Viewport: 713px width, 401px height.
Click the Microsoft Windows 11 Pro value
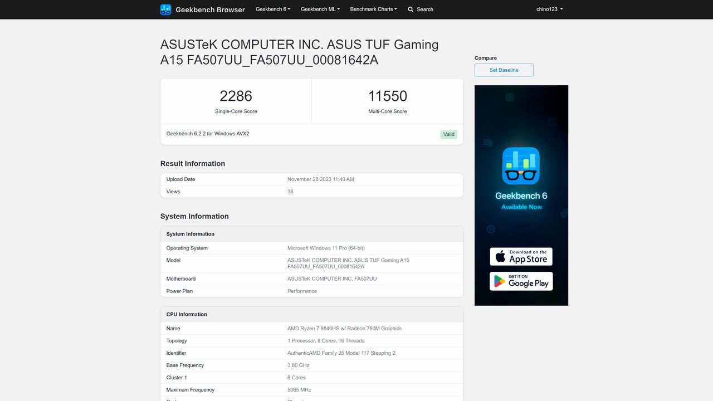tap(326, 248)
